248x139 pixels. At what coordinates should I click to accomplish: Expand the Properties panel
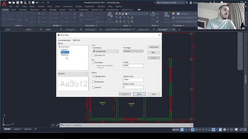(179, 25)
